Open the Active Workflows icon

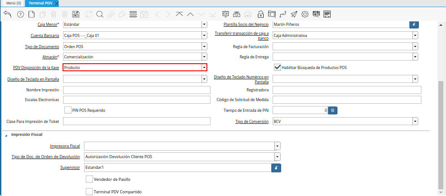(283, 14)
